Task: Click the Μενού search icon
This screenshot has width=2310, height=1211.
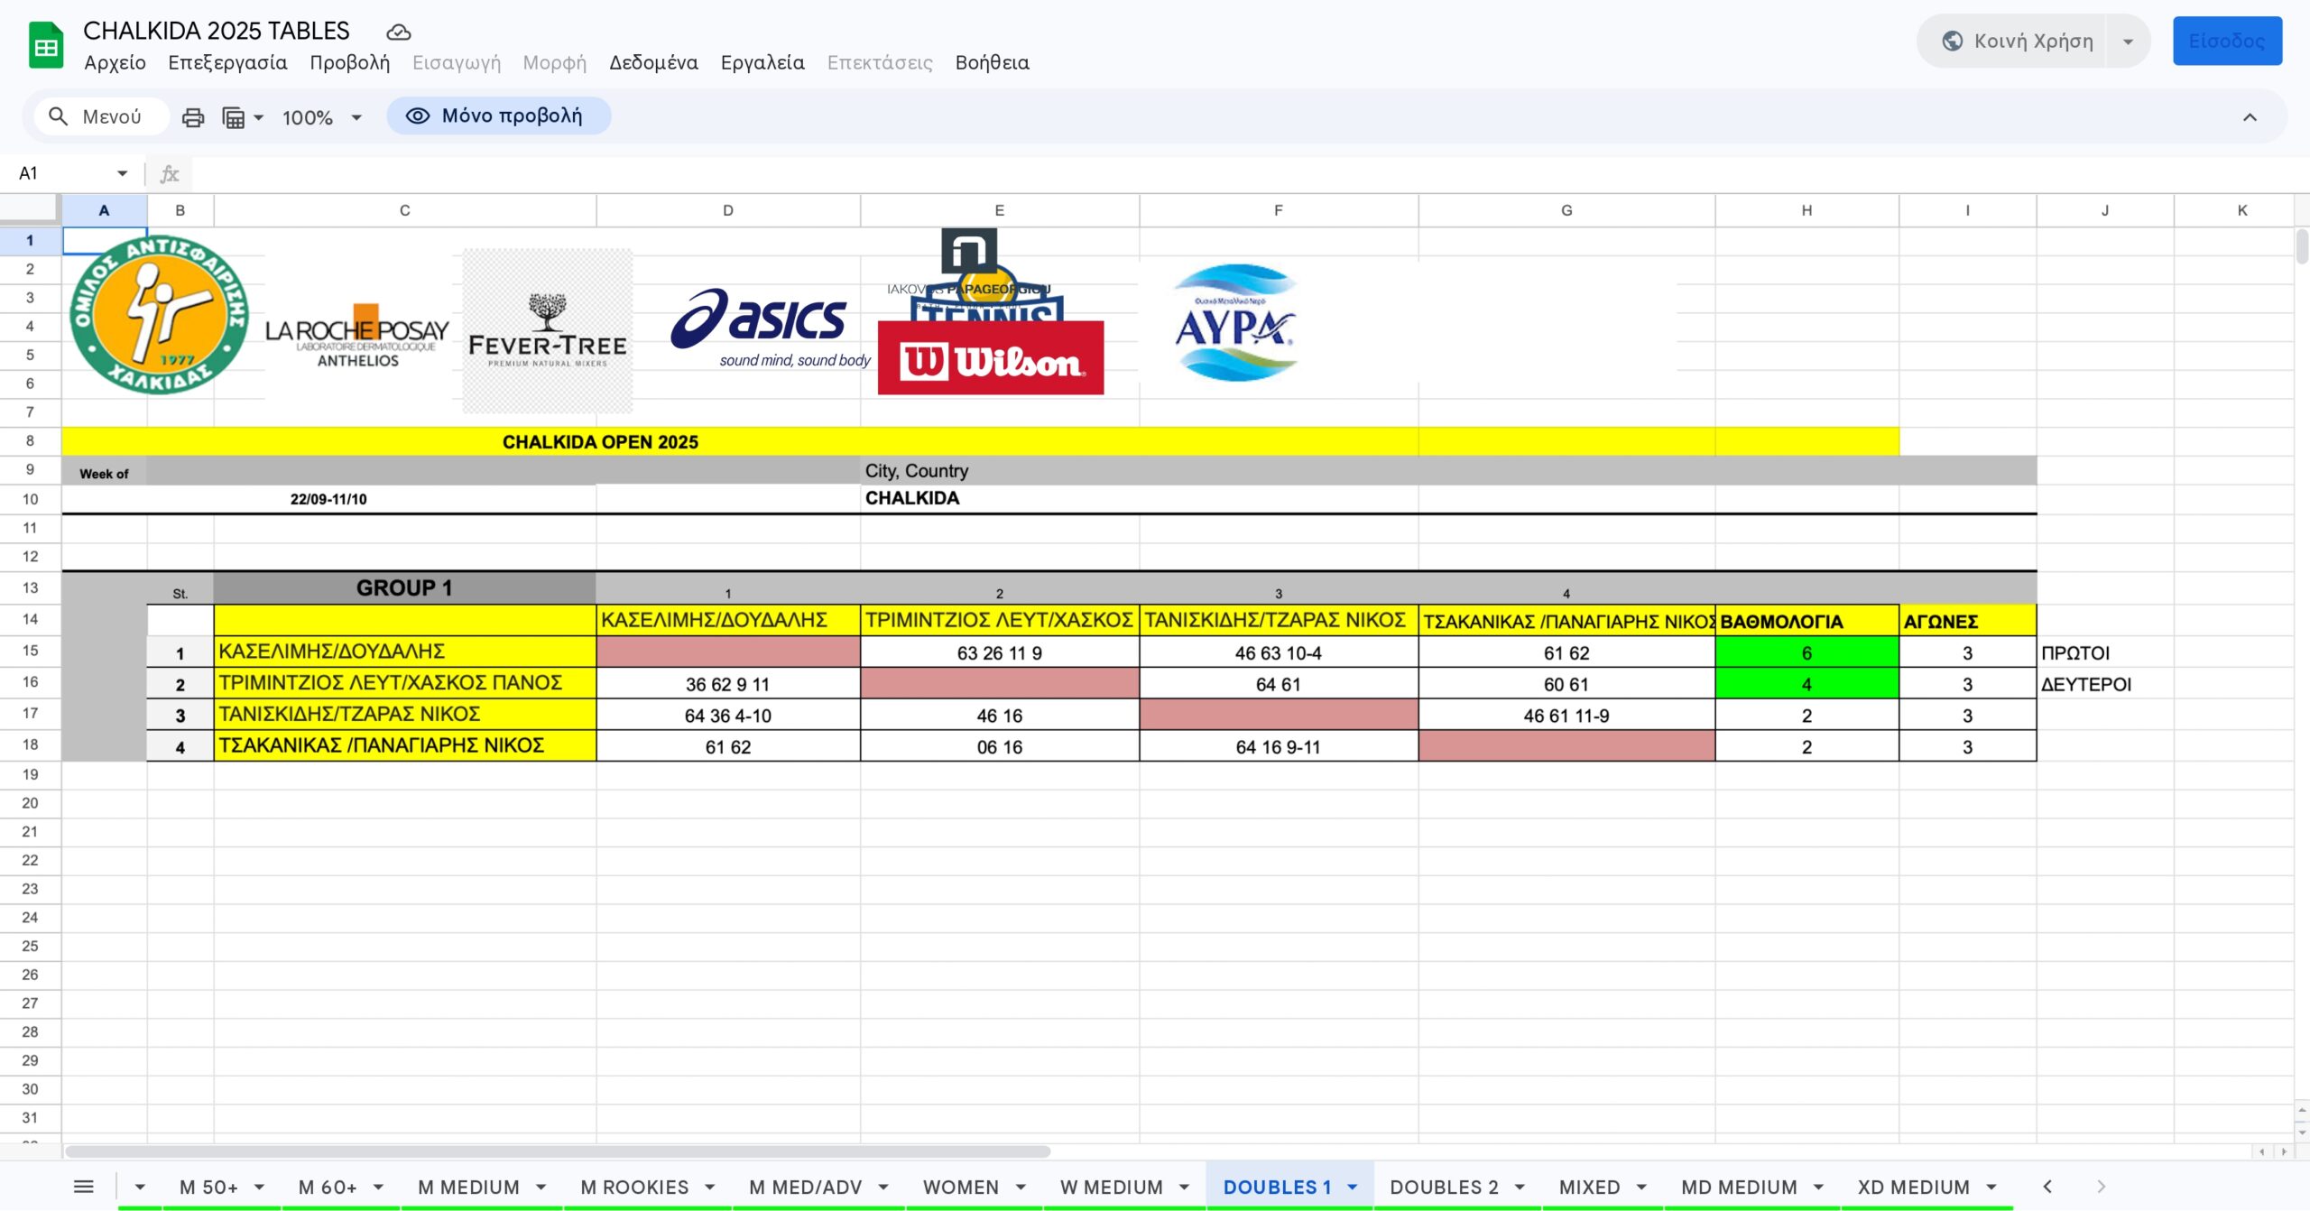Action: (x=59, y=116)
